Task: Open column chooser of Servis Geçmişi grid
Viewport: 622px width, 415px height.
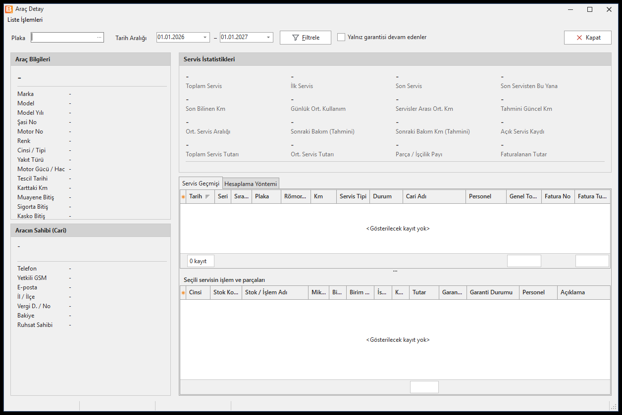Action: [183, 196]
